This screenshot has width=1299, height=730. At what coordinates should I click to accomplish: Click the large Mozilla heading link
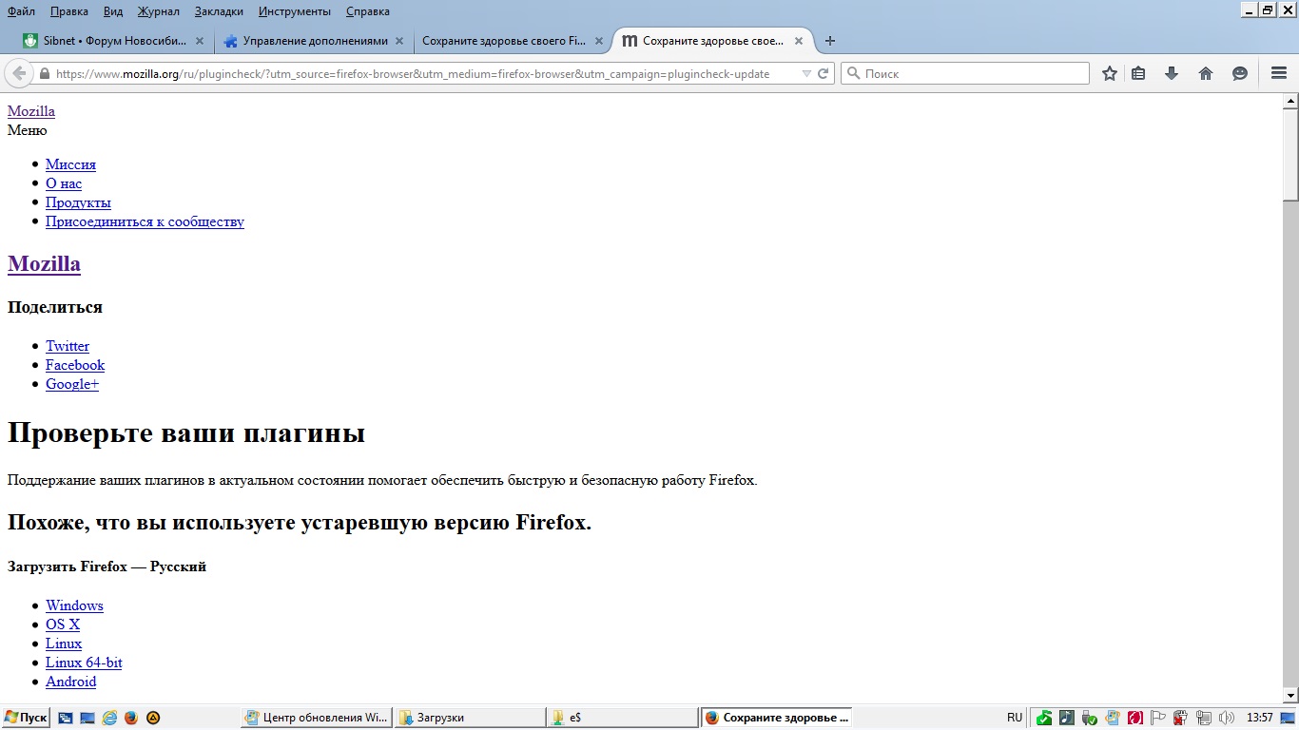click(44, 263)
